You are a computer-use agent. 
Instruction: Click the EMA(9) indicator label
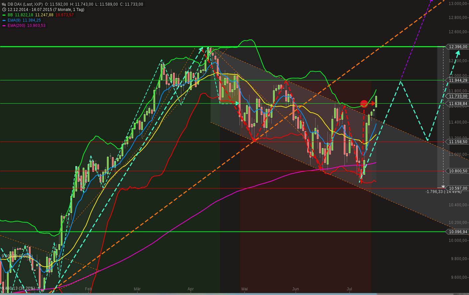[x=14, y=20]
